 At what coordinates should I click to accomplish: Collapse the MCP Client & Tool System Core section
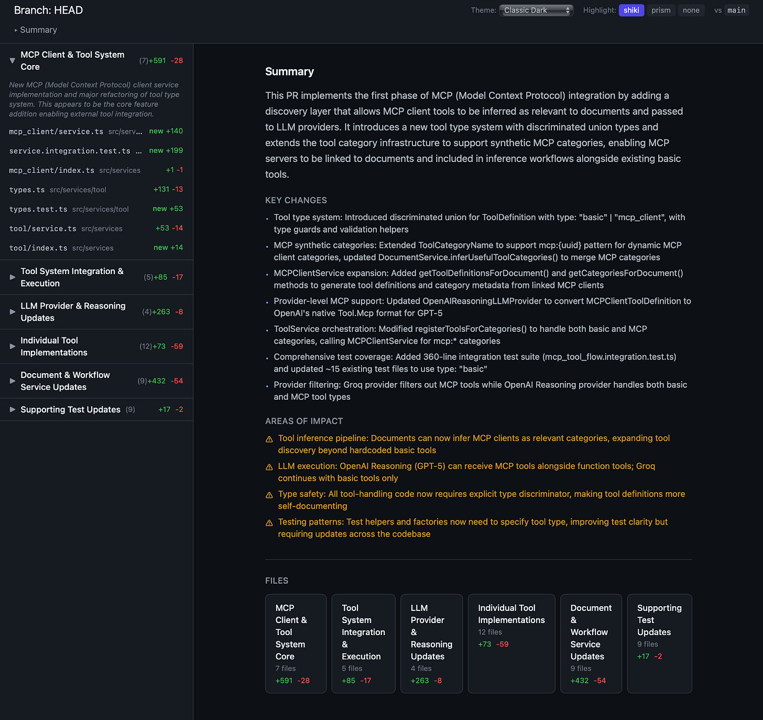pos(12,60)
